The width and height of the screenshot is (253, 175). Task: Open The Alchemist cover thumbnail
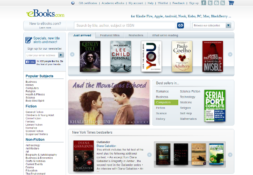tap(198, 154)
